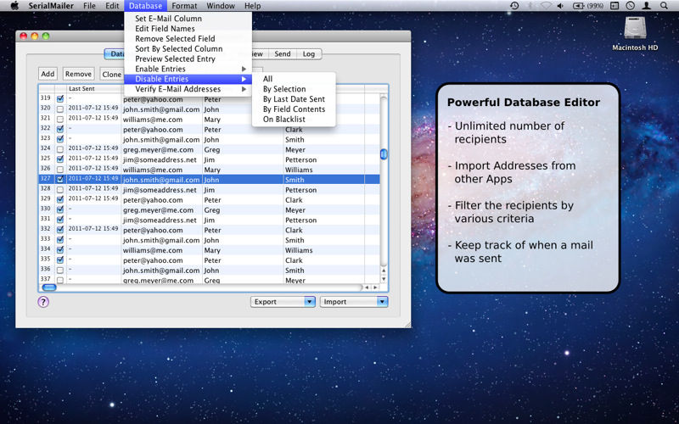Open the Help menu

point(252,6)
